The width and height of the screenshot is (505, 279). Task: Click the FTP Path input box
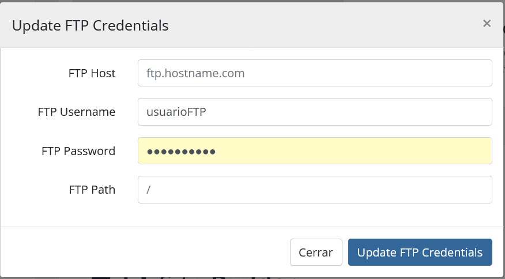click(314, 190)
